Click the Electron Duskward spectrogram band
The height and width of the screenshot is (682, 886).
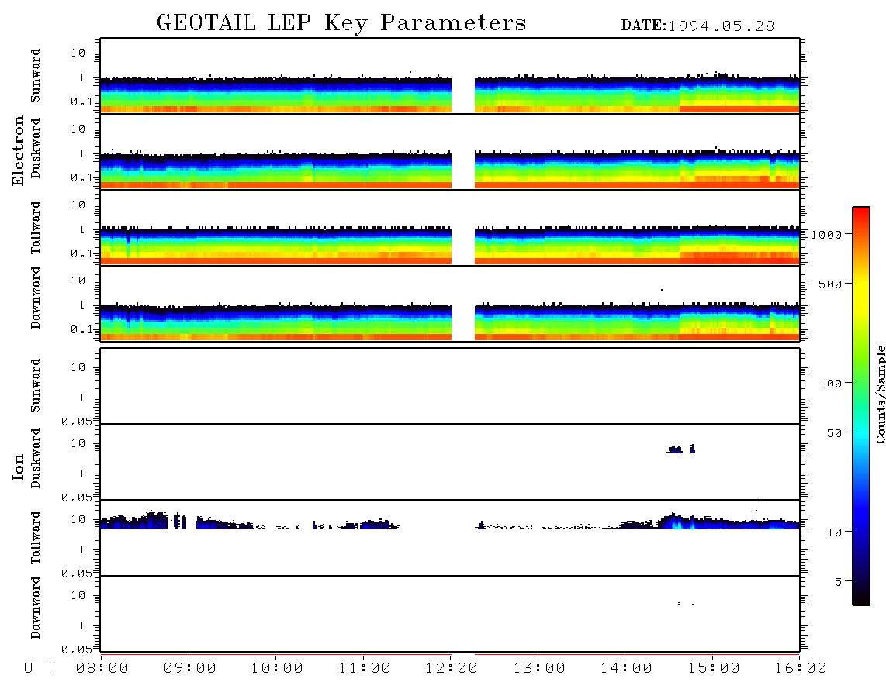coord(450,170)
